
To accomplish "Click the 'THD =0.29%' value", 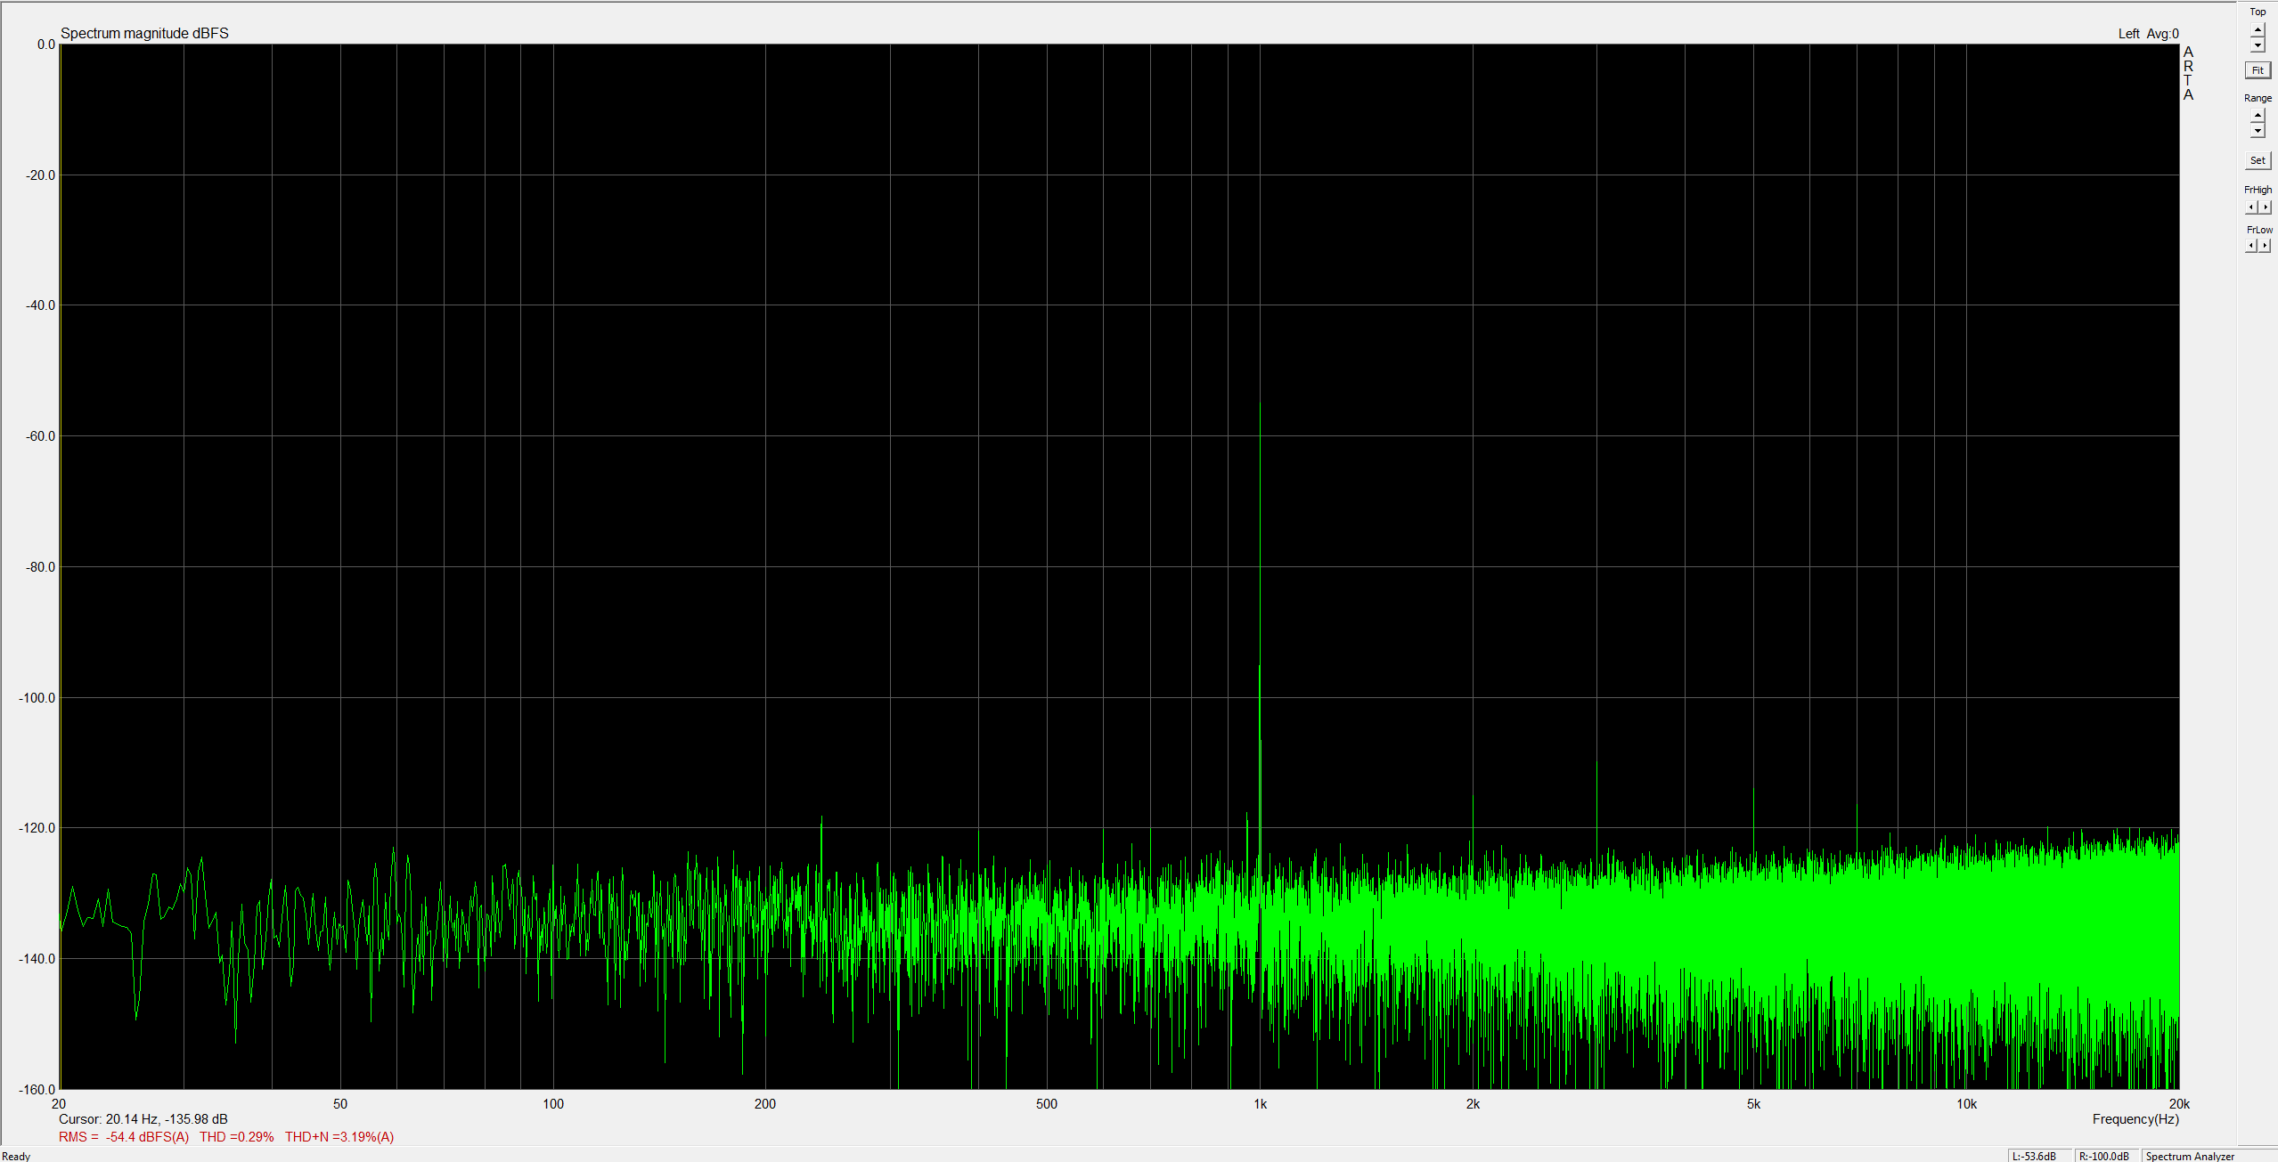I will tap(236, 1136).
